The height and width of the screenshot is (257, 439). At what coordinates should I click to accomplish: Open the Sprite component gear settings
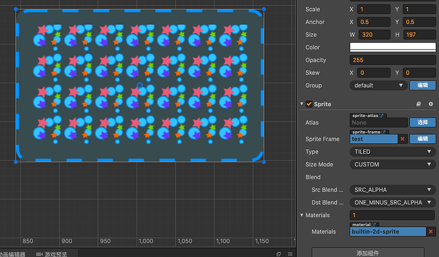(x=431, y=104)
